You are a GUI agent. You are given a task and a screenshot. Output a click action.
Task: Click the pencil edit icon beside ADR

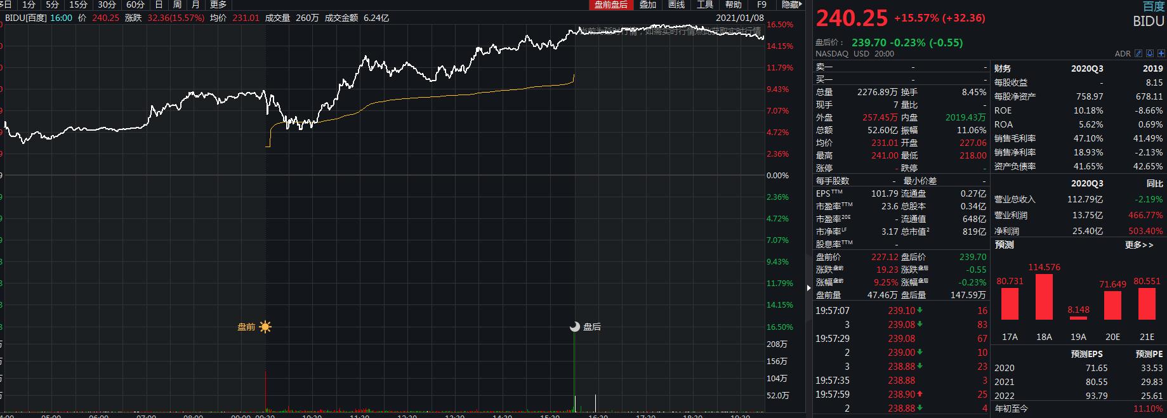1138,54
